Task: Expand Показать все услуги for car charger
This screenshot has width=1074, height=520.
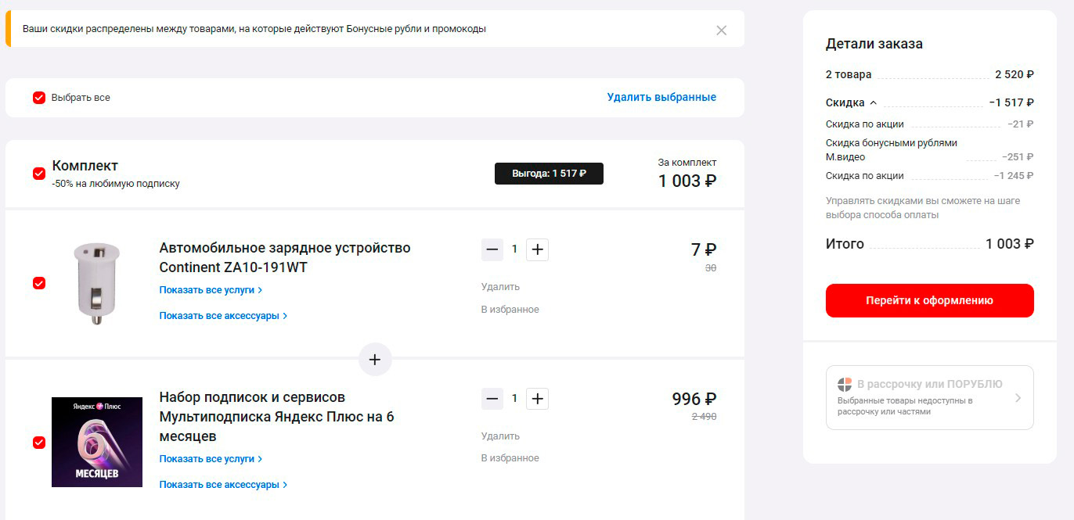Action: (x=211, y=290)
